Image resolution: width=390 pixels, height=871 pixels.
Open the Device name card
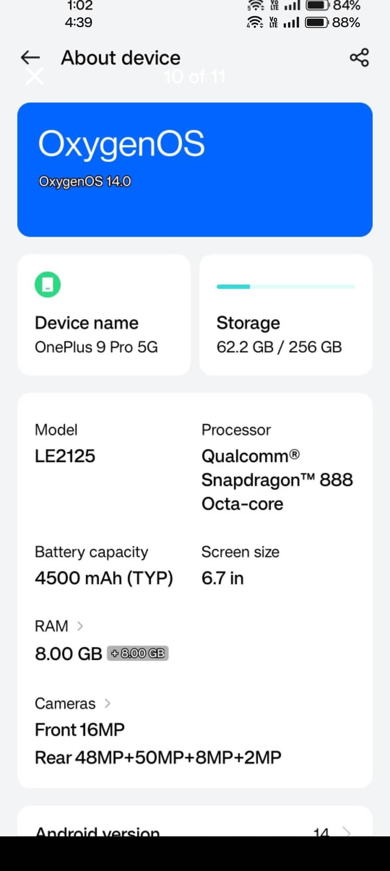(x=104, y=315)
